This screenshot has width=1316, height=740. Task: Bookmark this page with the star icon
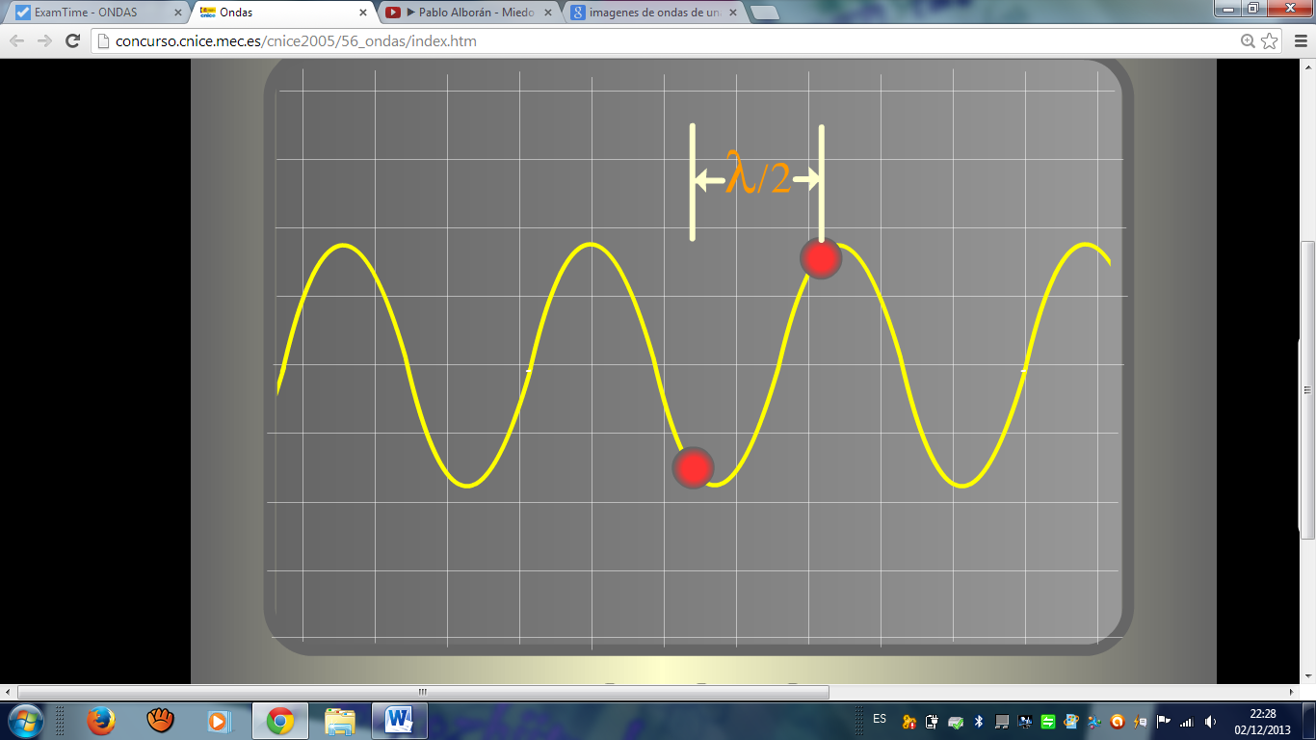[1270, 40]
